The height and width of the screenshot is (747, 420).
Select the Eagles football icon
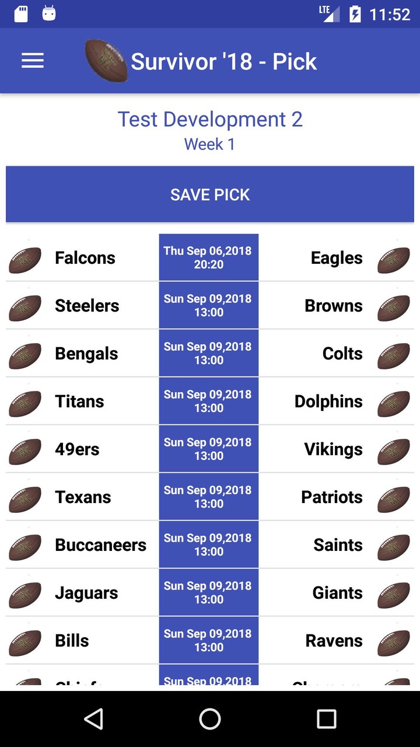[x=394, y=260]
